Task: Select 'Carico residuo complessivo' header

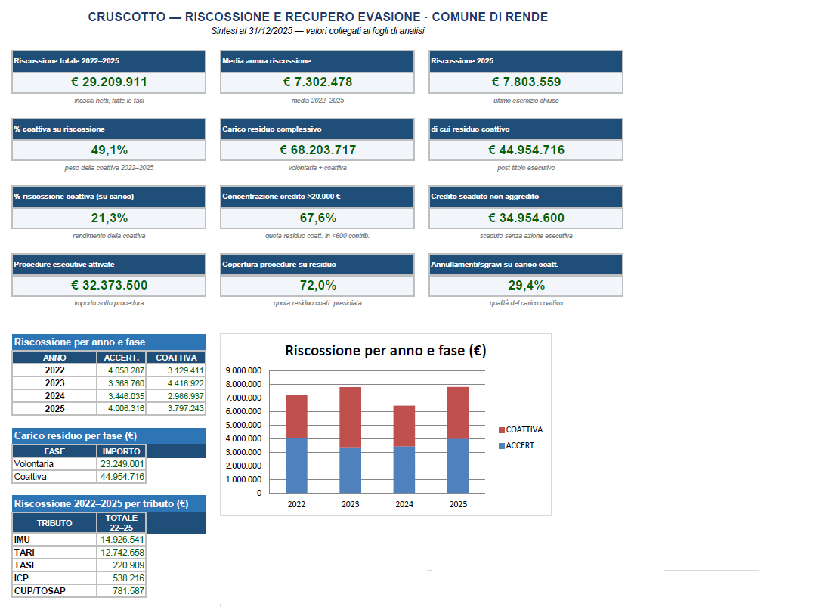Action: (x=317, y=129)
